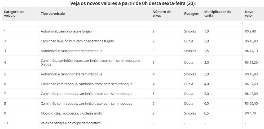Click category number 10 cell

(6, 123)
